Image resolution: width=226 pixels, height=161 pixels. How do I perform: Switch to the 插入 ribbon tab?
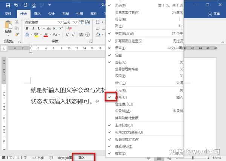pyautogui.click(x=37, y=14)
